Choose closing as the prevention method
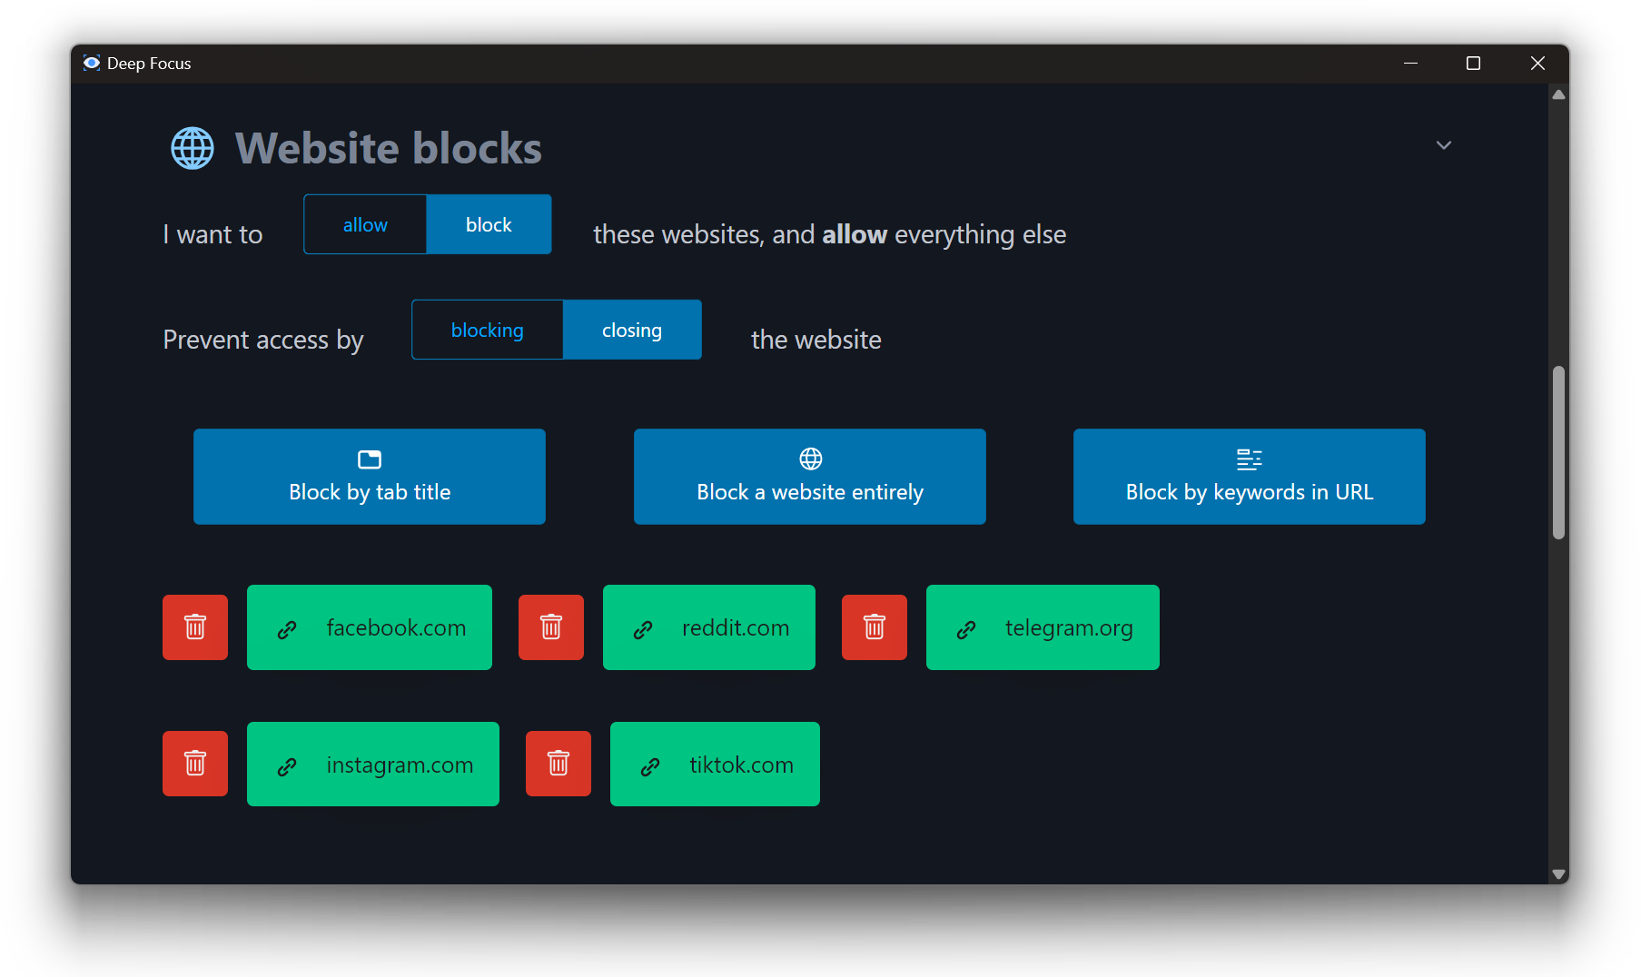The height and width of the screenshot is (977, 1641). [x=632, y=330]
